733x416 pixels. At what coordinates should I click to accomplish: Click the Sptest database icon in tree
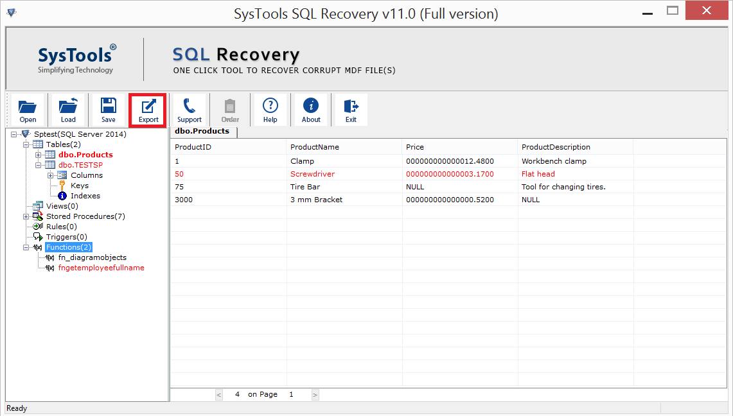26,134
